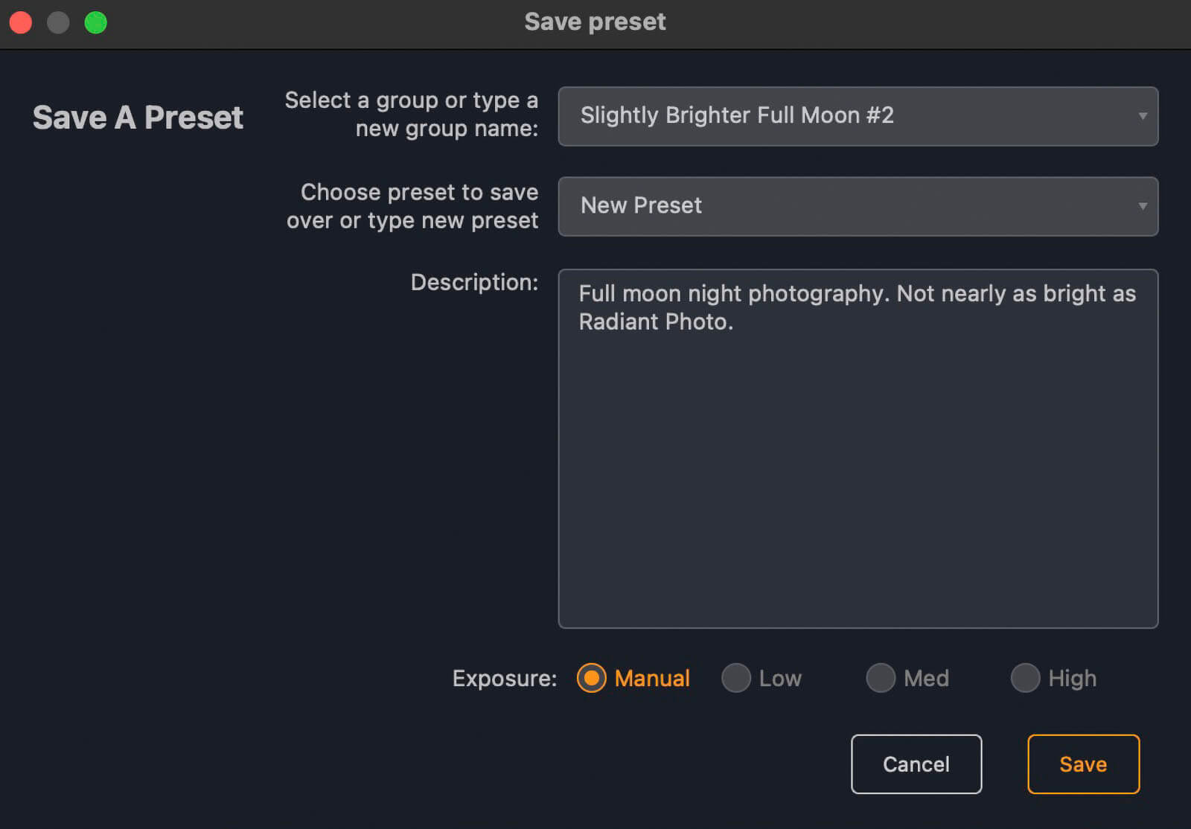Click the gray minimize window button

click(x=58, y=22)
